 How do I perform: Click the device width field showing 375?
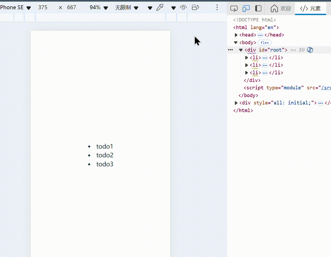43,7
